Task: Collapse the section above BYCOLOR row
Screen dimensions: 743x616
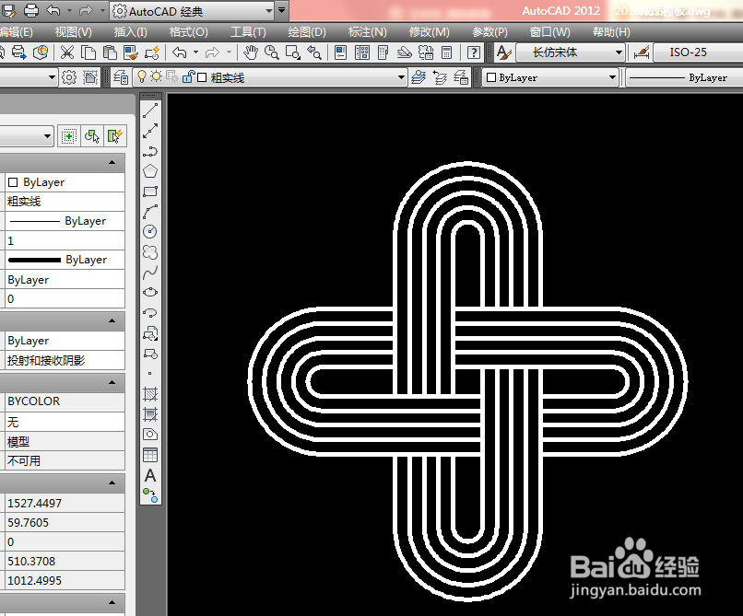Action: [112, 382]
